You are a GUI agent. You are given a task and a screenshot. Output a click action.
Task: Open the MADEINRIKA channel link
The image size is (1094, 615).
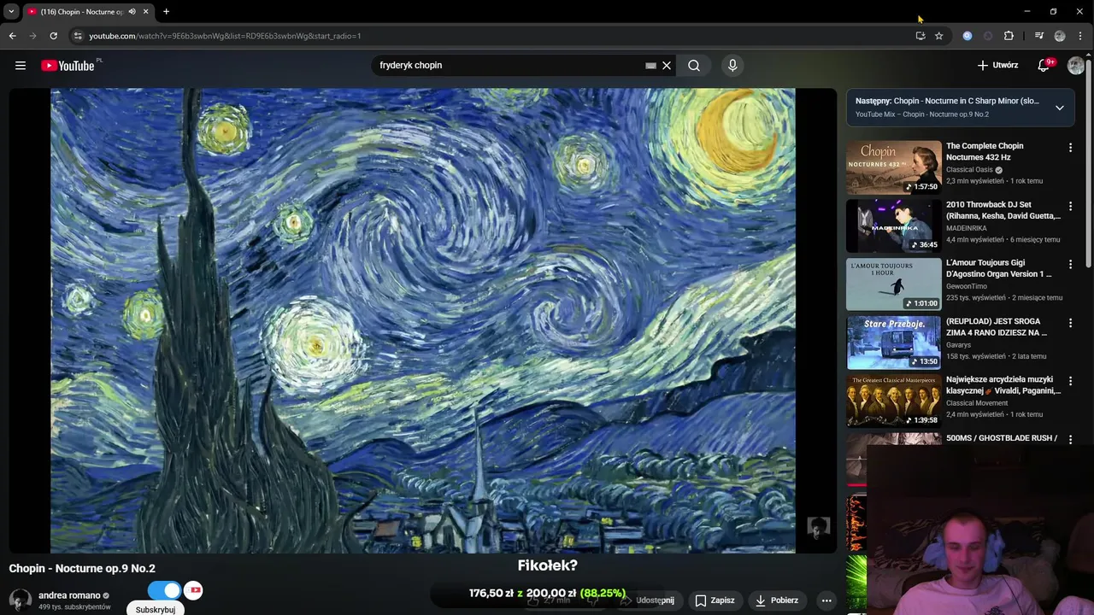(967, 228)
